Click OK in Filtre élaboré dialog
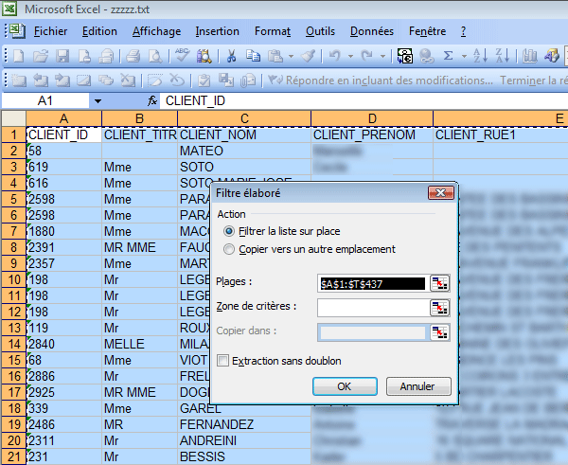Viewport: 568px width, 465px height. 345,386
